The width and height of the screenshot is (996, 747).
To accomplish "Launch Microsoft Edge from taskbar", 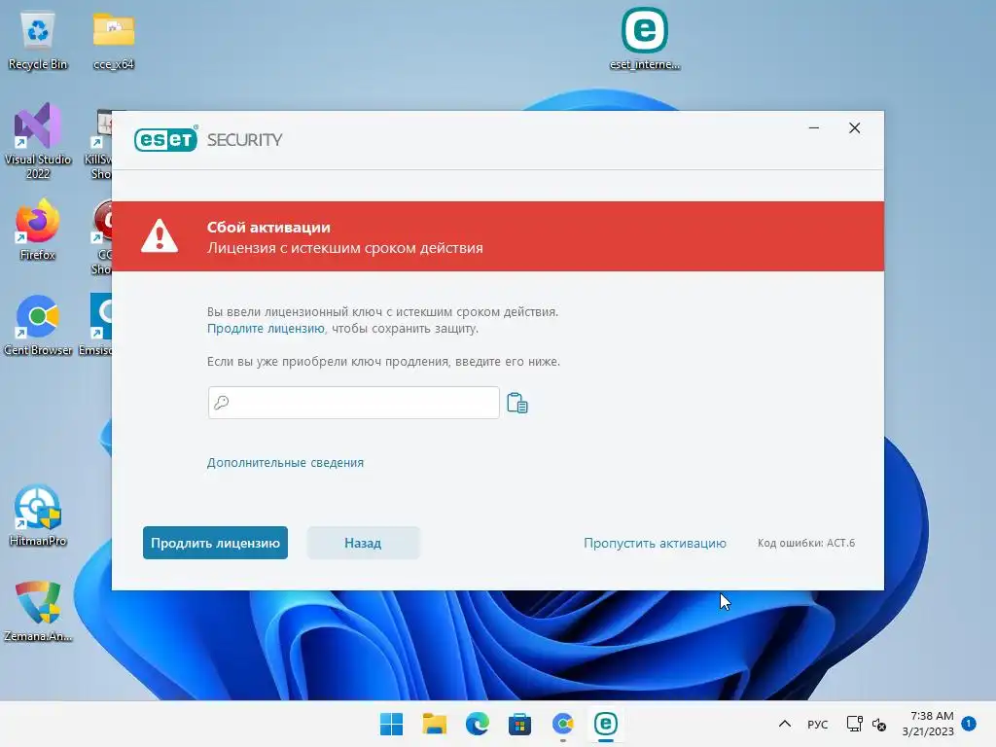I will coord(477,724).
